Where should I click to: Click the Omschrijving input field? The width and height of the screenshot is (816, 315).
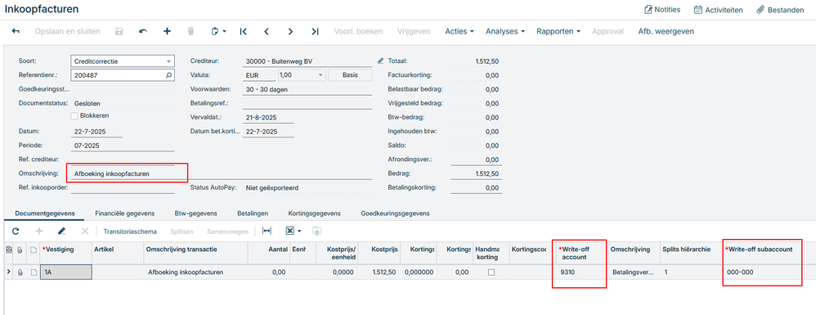tap(222, 173)
